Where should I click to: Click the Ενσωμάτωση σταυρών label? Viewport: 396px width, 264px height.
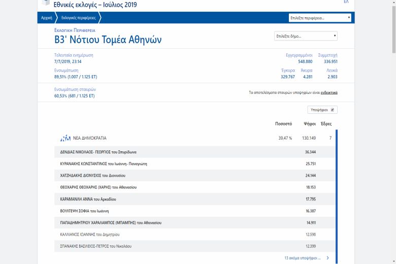click(x=75, y=89)
